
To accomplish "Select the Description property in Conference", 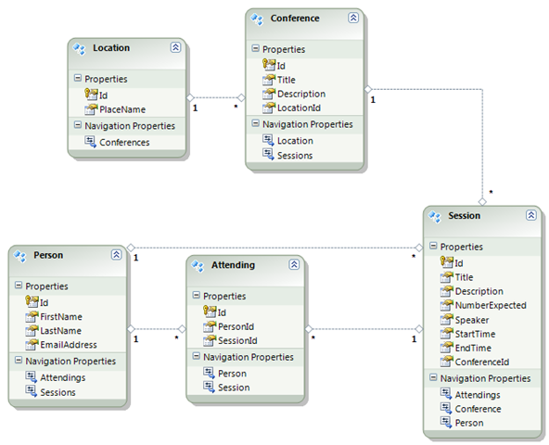I will [301, 94].
